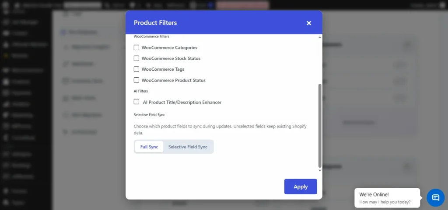Screen dimensions: 448x210
Task: Click the "AI Filters" section heading
Action: [x=141, y=91]
